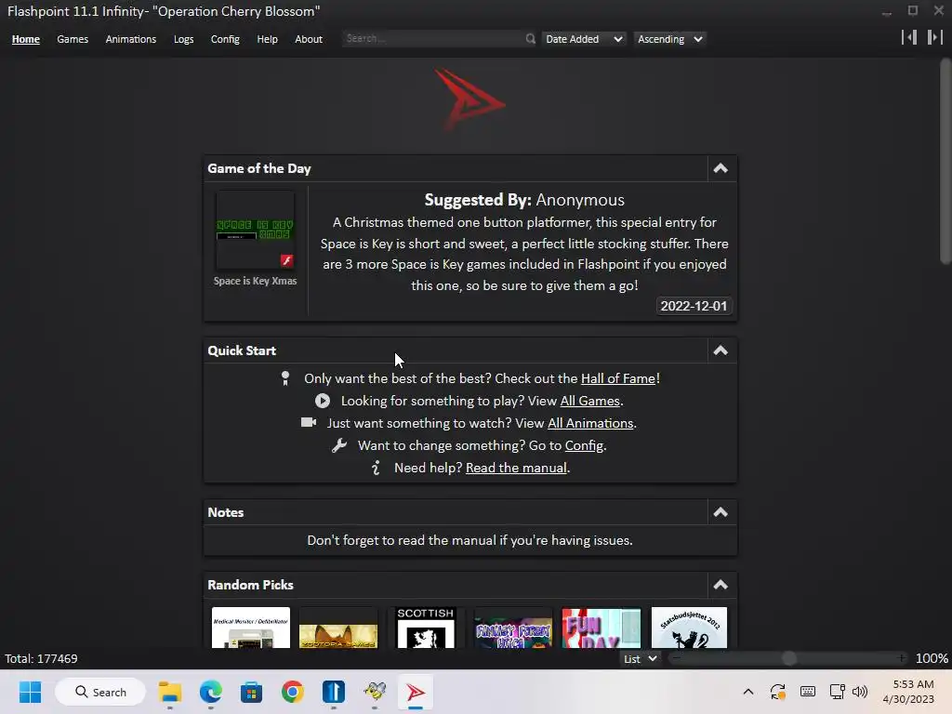Click the video camera icon beside All Animations
The height and width of the screenshot is (714, 952).
(x=309, y=423)
